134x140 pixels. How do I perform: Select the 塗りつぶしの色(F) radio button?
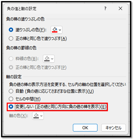click(x=11, y=30)
